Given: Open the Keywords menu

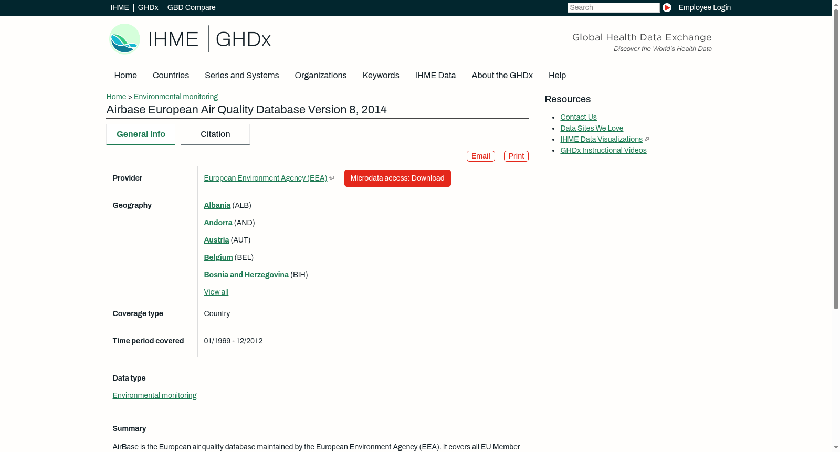Looking at the screenshot, I should pyautogui.click(x=381, y=76).
